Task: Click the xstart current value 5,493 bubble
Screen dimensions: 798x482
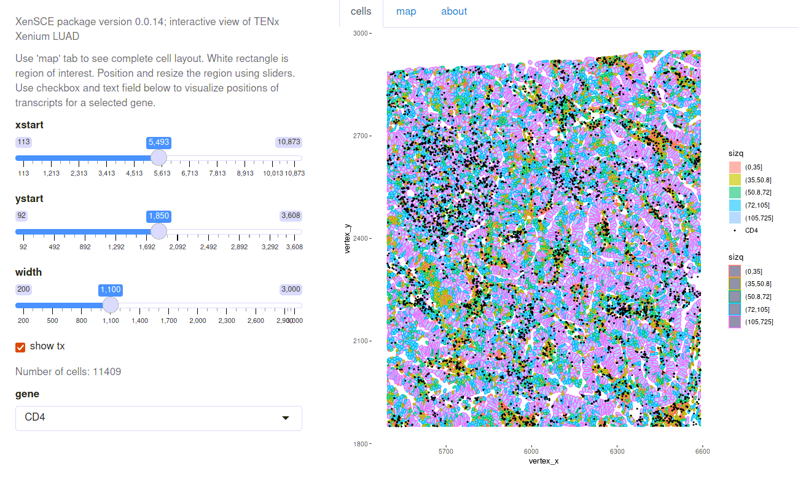Action: click(158, 142)
